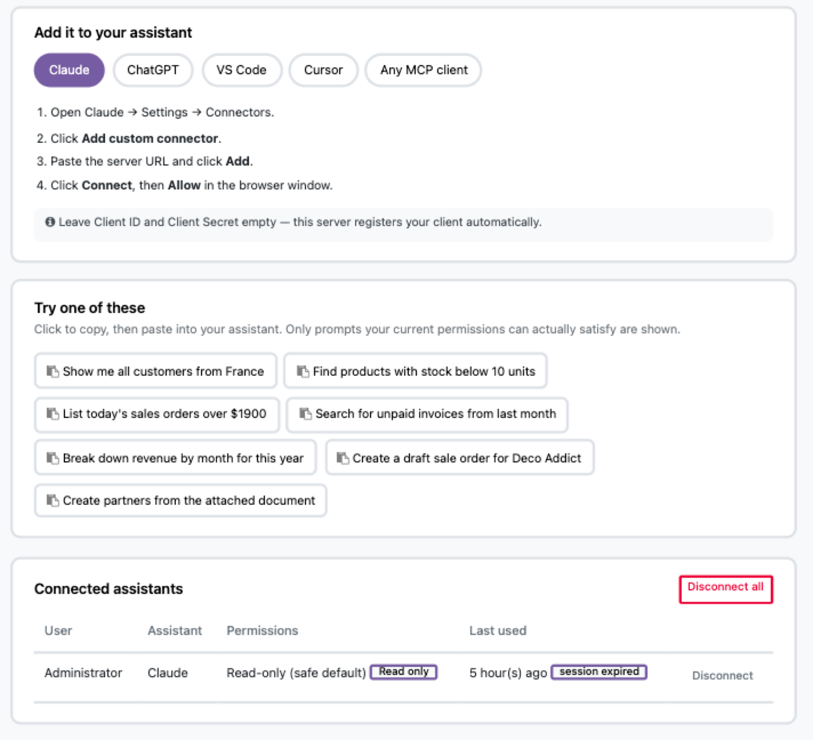Click step 'Click Add custom connector'
Image resolution: width=813 pixels, height=740 pixels.
129,138
